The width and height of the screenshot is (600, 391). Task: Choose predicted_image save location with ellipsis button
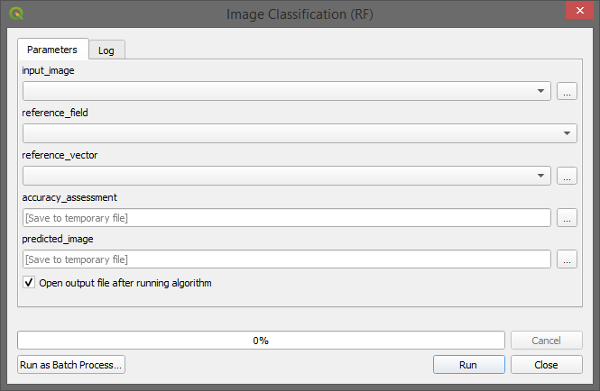click(567, 259)
